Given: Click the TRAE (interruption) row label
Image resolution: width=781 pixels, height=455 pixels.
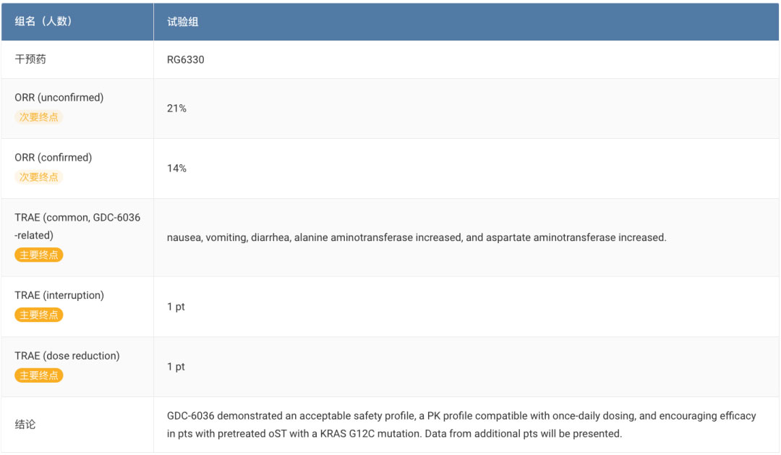Looking at the screenshot, I should [59, 295].
